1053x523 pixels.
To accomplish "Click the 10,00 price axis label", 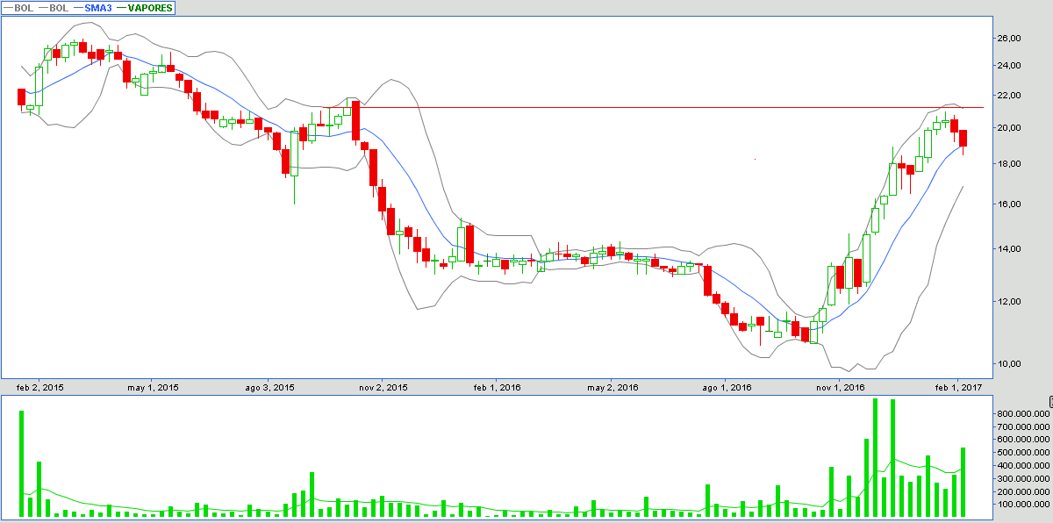I will pos(1007,363).
